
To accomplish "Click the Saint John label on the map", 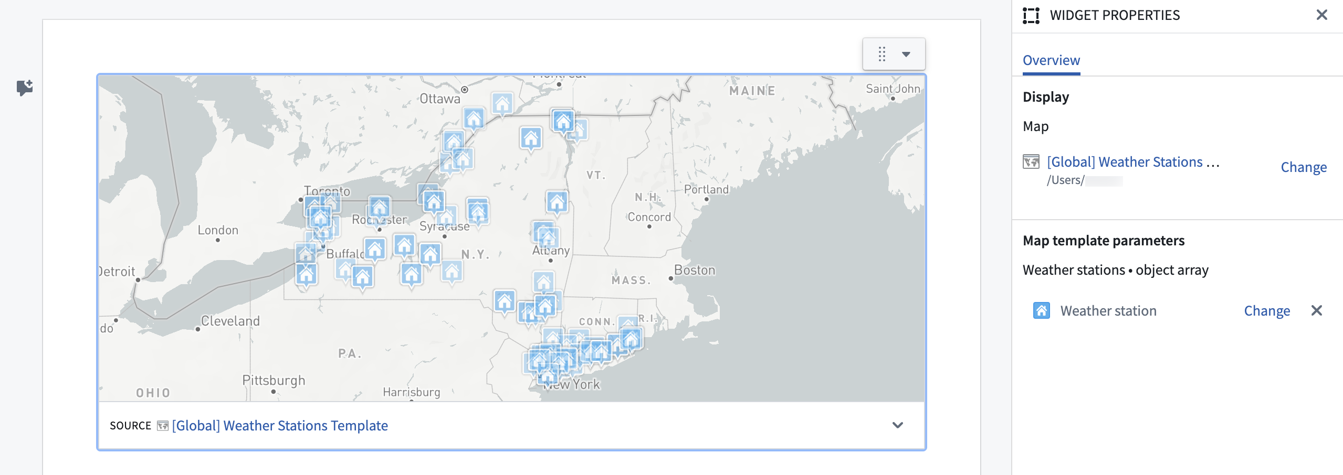I will click(893, 89).
